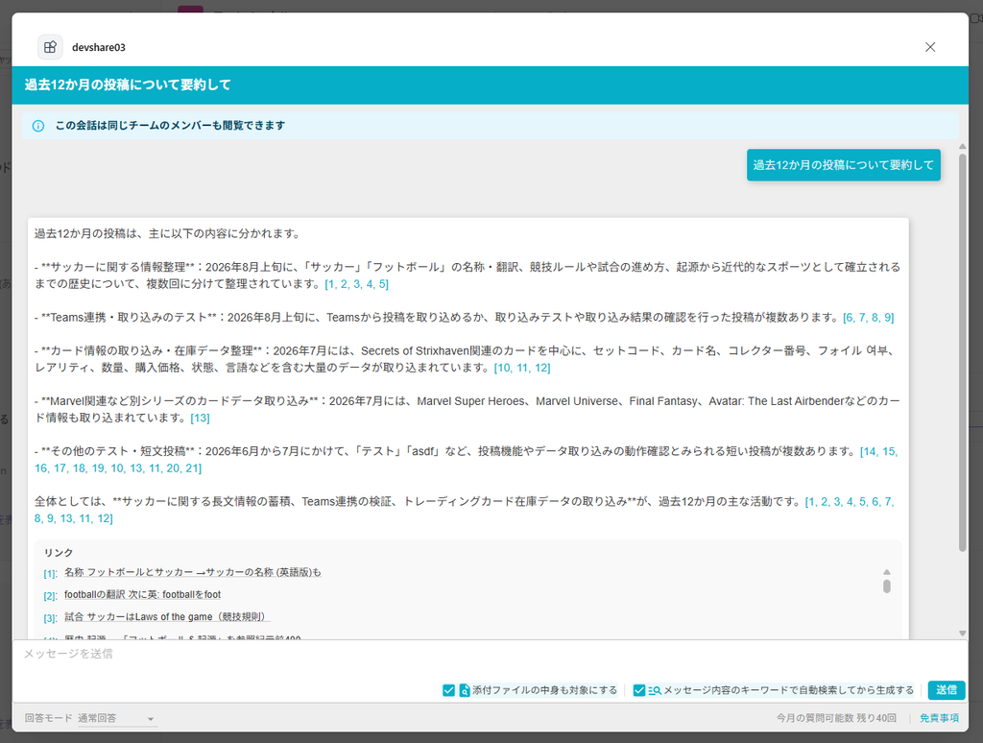Click the 今月の質問可能数 残り40回 text
983x743 pixels.
[836, 718]
